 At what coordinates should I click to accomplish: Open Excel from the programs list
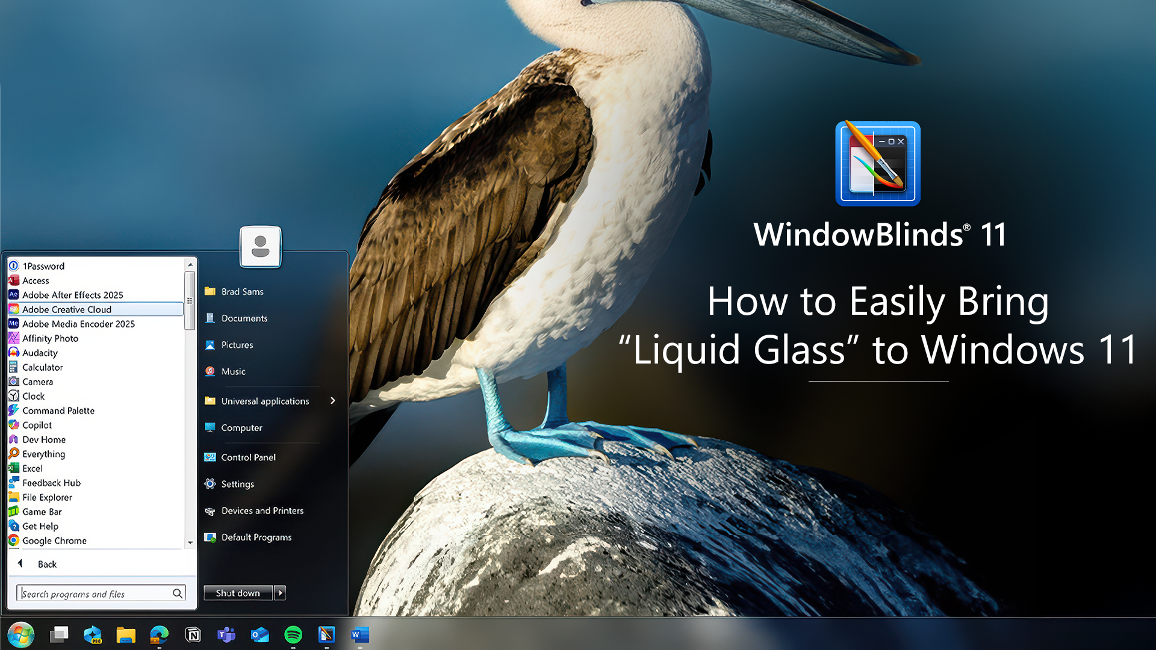(x=96, y=468)
